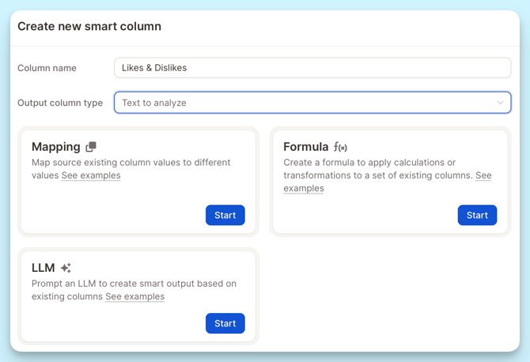Click the Column name input with Likes & Dislikes

(x=312, y=68)
